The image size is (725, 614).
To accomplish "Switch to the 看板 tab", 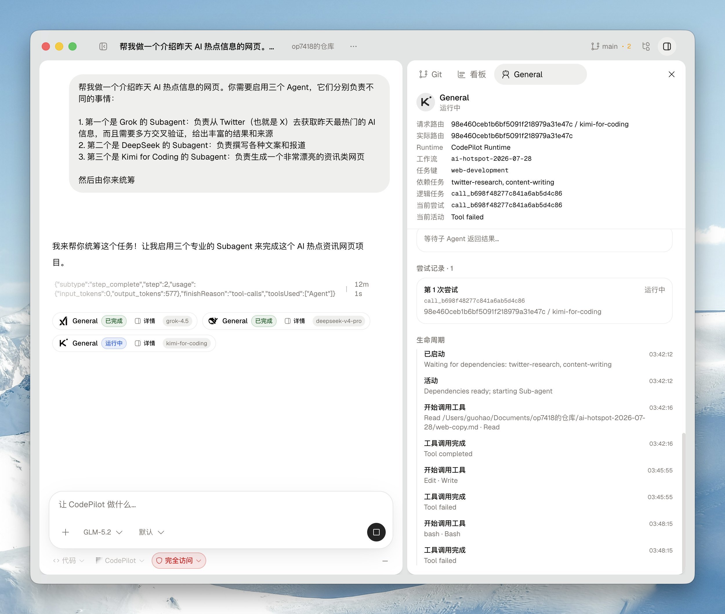I will [471, 75].
